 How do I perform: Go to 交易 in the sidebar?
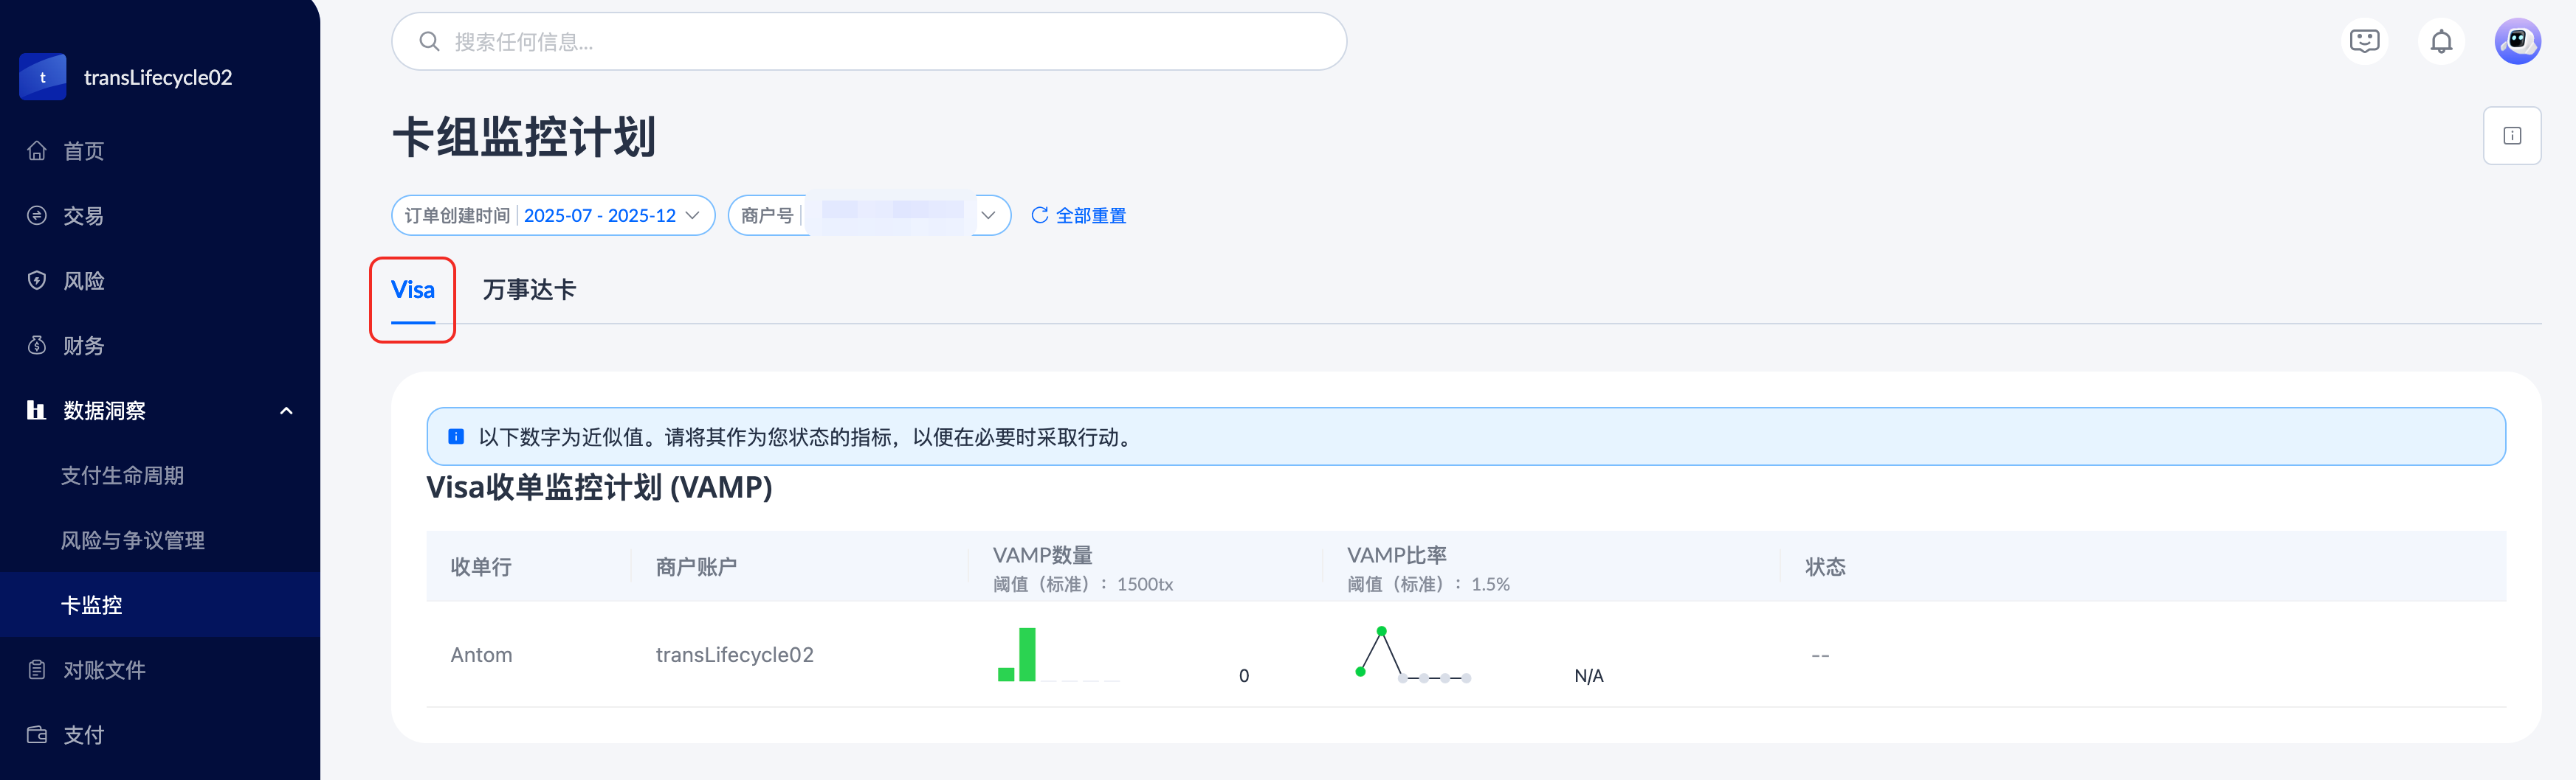(x=83, y=216)
